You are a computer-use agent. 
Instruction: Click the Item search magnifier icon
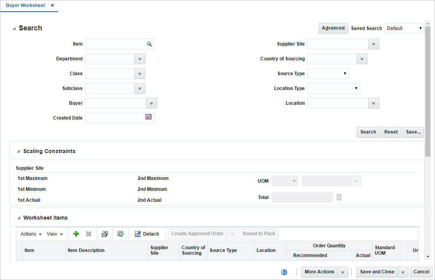pos(149,44)
